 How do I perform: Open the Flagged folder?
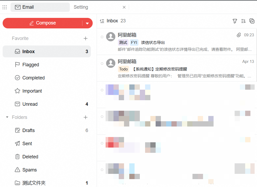click(x=47, y=65)
